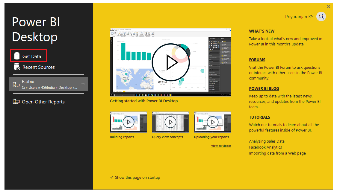Pin the R.pbix recent file
The height and width of the screenshot is (194, 337).
83,84
